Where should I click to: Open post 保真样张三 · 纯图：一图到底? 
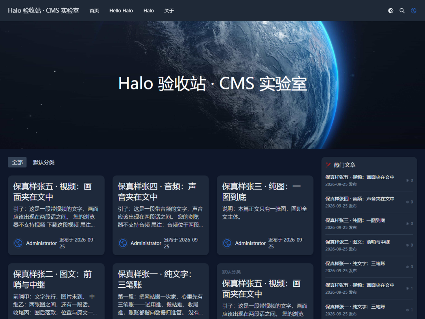pyautogui.click(x=262, y=191)
